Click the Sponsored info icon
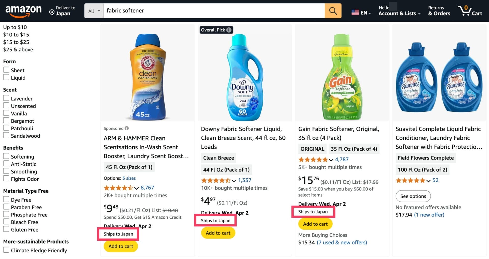 point(127,128)
